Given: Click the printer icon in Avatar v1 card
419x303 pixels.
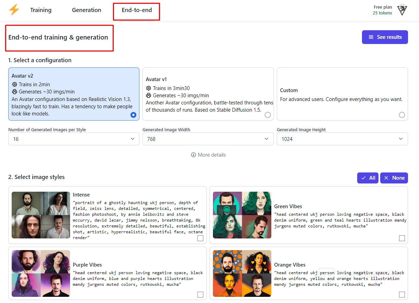Looking at the screenshot, I should click(x=149, y=96).
